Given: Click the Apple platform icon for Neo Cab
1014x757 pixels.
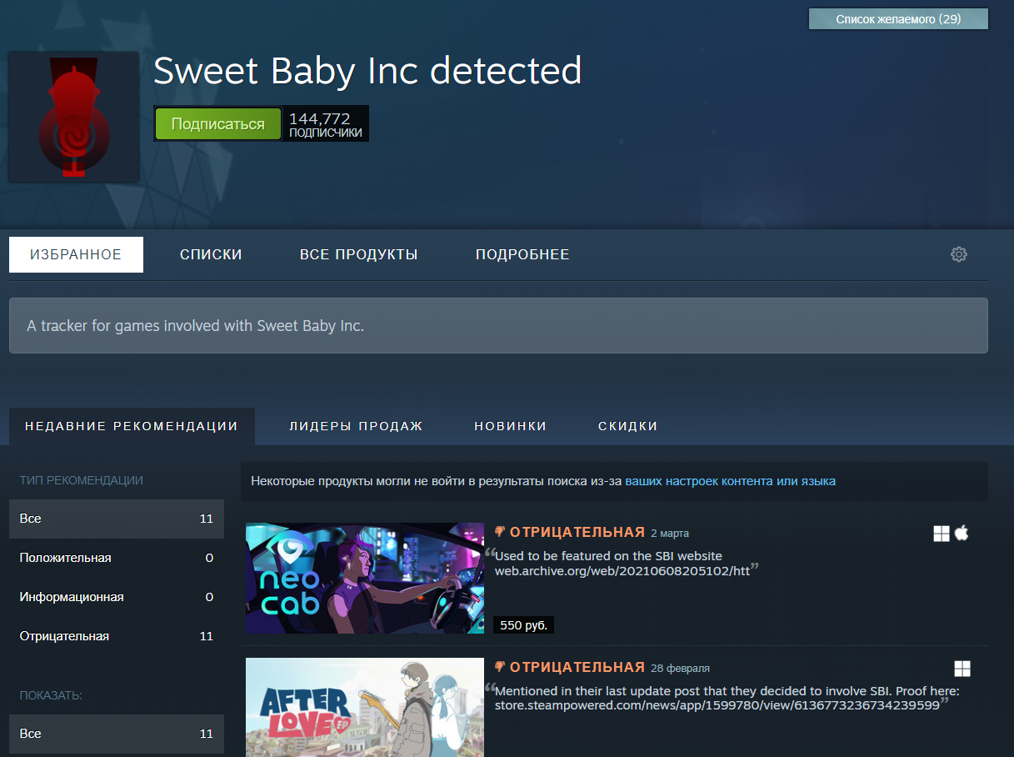Looking at the screenshot, I should coord(962,533).
